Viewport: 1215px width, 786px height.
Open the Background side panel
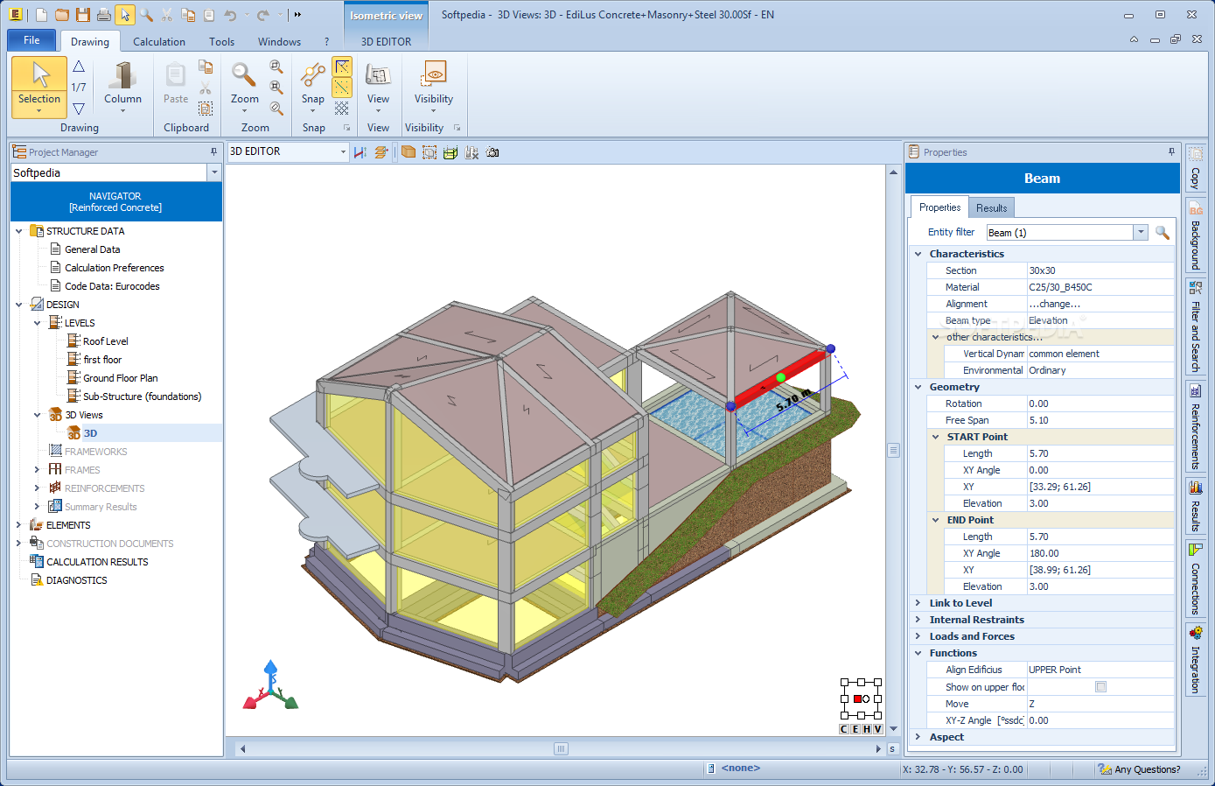[1195, 235]
